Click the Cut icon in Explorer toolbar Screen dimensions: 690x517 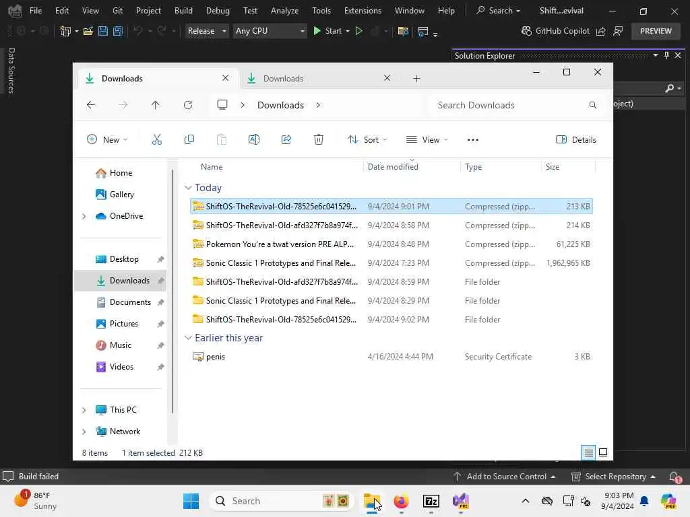(x=156, y=140)
